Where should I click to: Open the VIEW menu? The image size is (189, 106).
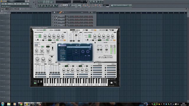[15, 4]
